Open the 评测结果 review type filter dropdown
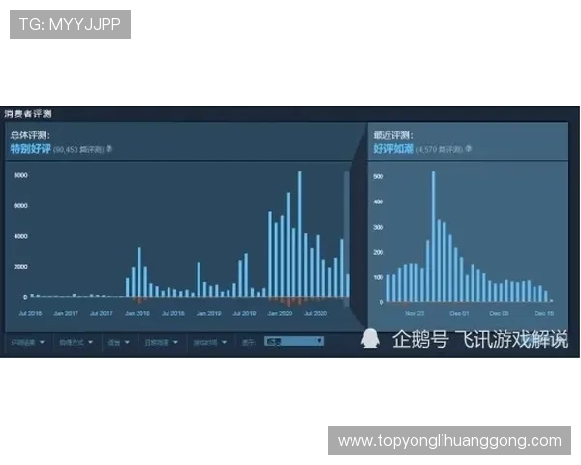 click(28, 342)
